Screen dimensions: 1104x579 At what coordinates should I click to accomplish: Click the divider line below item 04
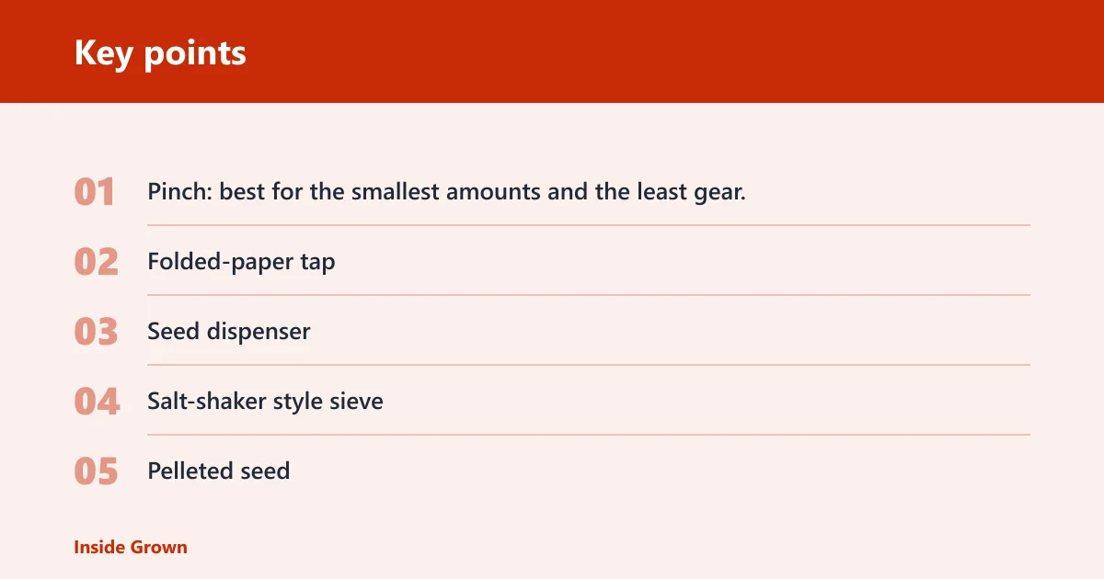pos(589,435)
